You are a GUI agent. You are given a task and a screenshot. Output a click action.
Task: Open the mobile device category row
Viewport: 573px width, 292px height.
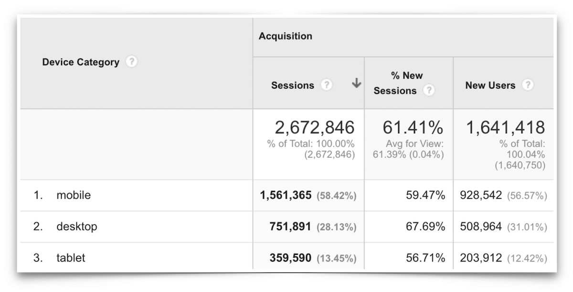[x=74, y=195]
